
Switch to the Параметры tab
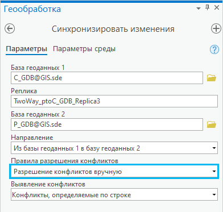(26, 49)
